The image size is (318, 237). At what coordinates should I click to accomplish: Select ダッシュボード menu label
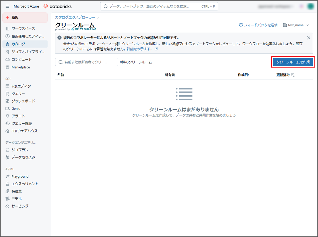coord(23,101)
